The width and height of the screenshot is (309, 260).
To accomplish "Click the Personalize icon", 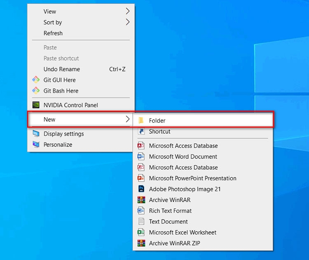I will pyautogui.click(x=36, y=144).
